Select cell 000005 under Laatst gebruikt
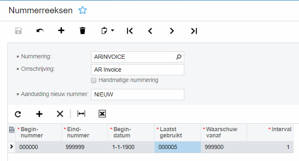The image size is (299, 161). (x=177, y=147)
